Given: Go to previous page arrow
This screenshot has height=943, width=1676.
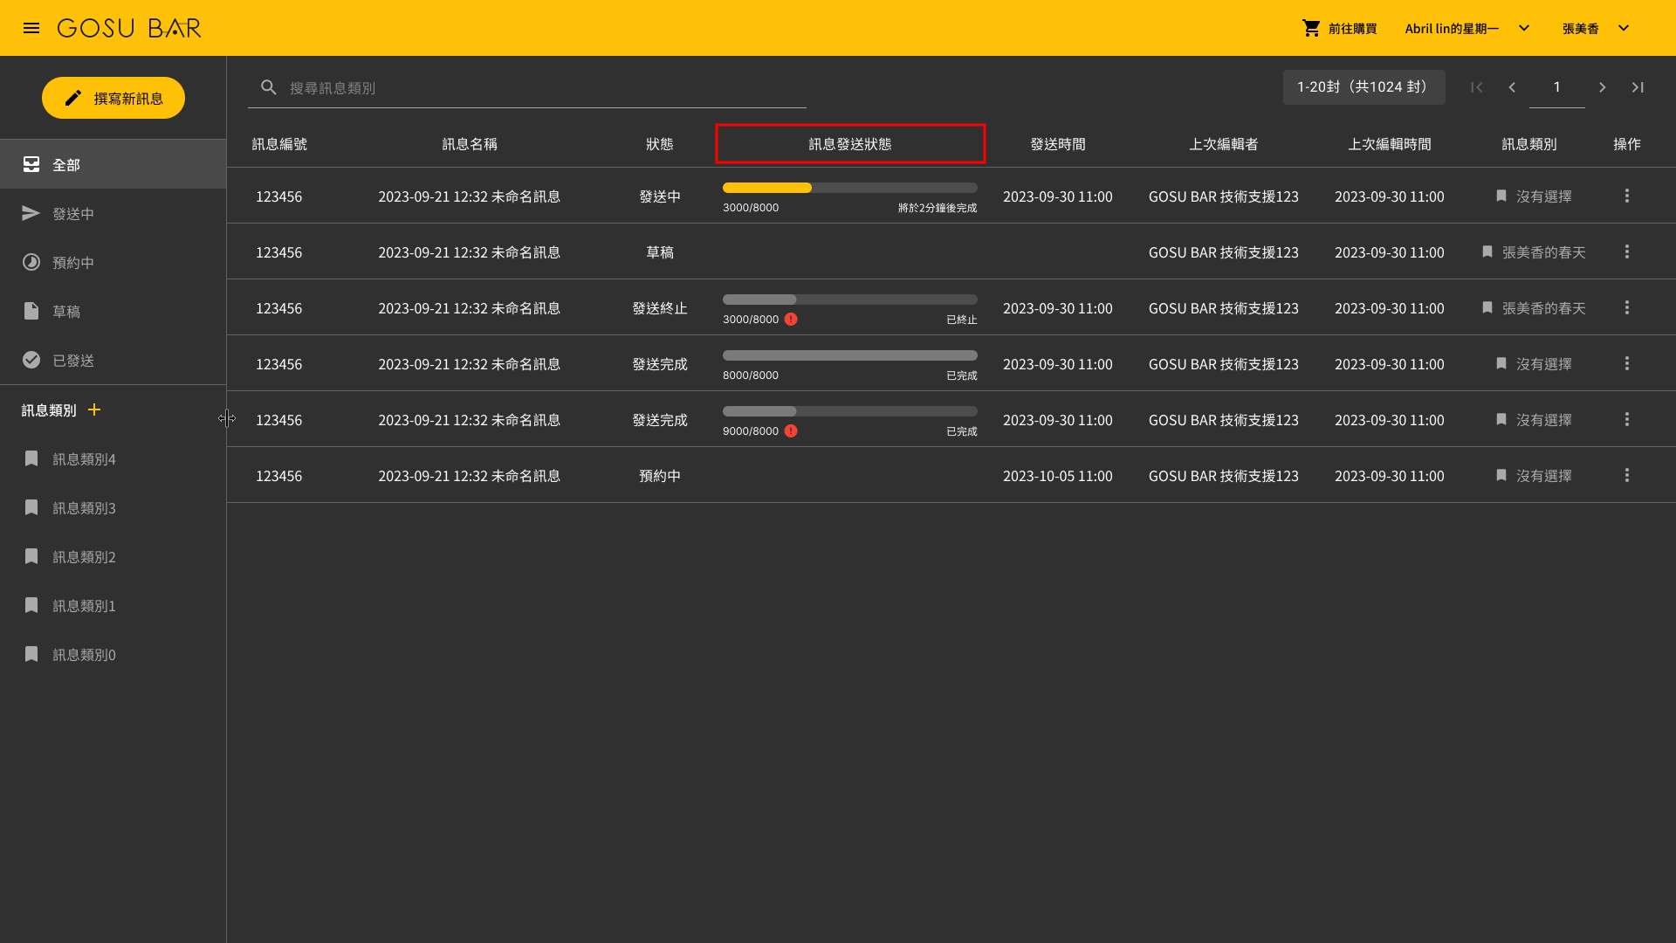Looking at the screenshot, I should click(1512, 87).
